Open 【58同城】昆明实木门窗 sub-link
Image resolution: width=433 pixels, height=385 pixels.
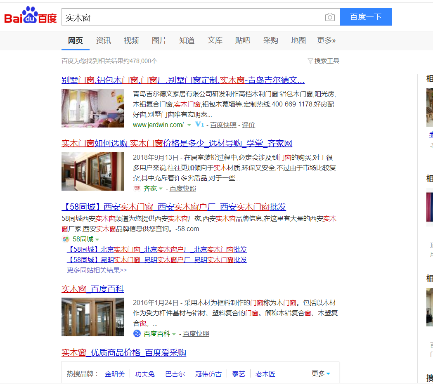tap(156, 260)
